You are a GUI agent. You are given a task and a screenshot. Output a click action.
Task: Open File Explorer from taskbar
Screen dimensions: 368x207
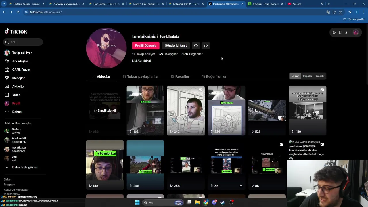tap(197, 202)
